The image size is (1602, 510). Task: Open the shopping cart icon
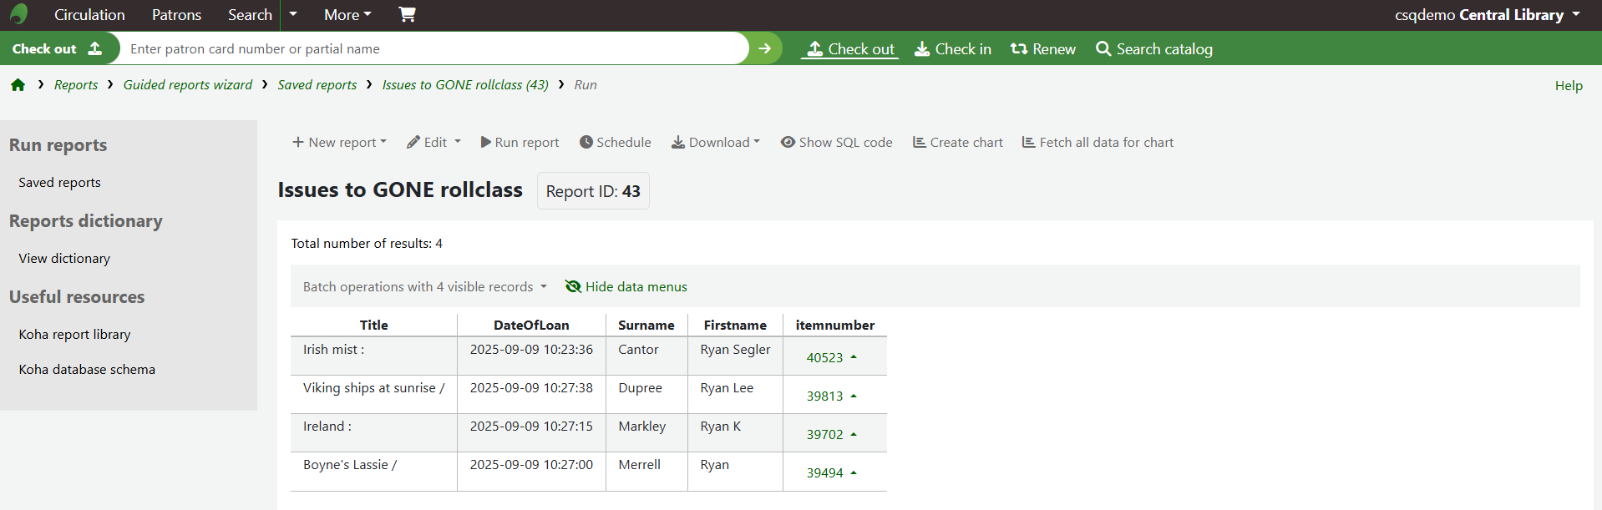pyautogui.click(x=407, y=14)
